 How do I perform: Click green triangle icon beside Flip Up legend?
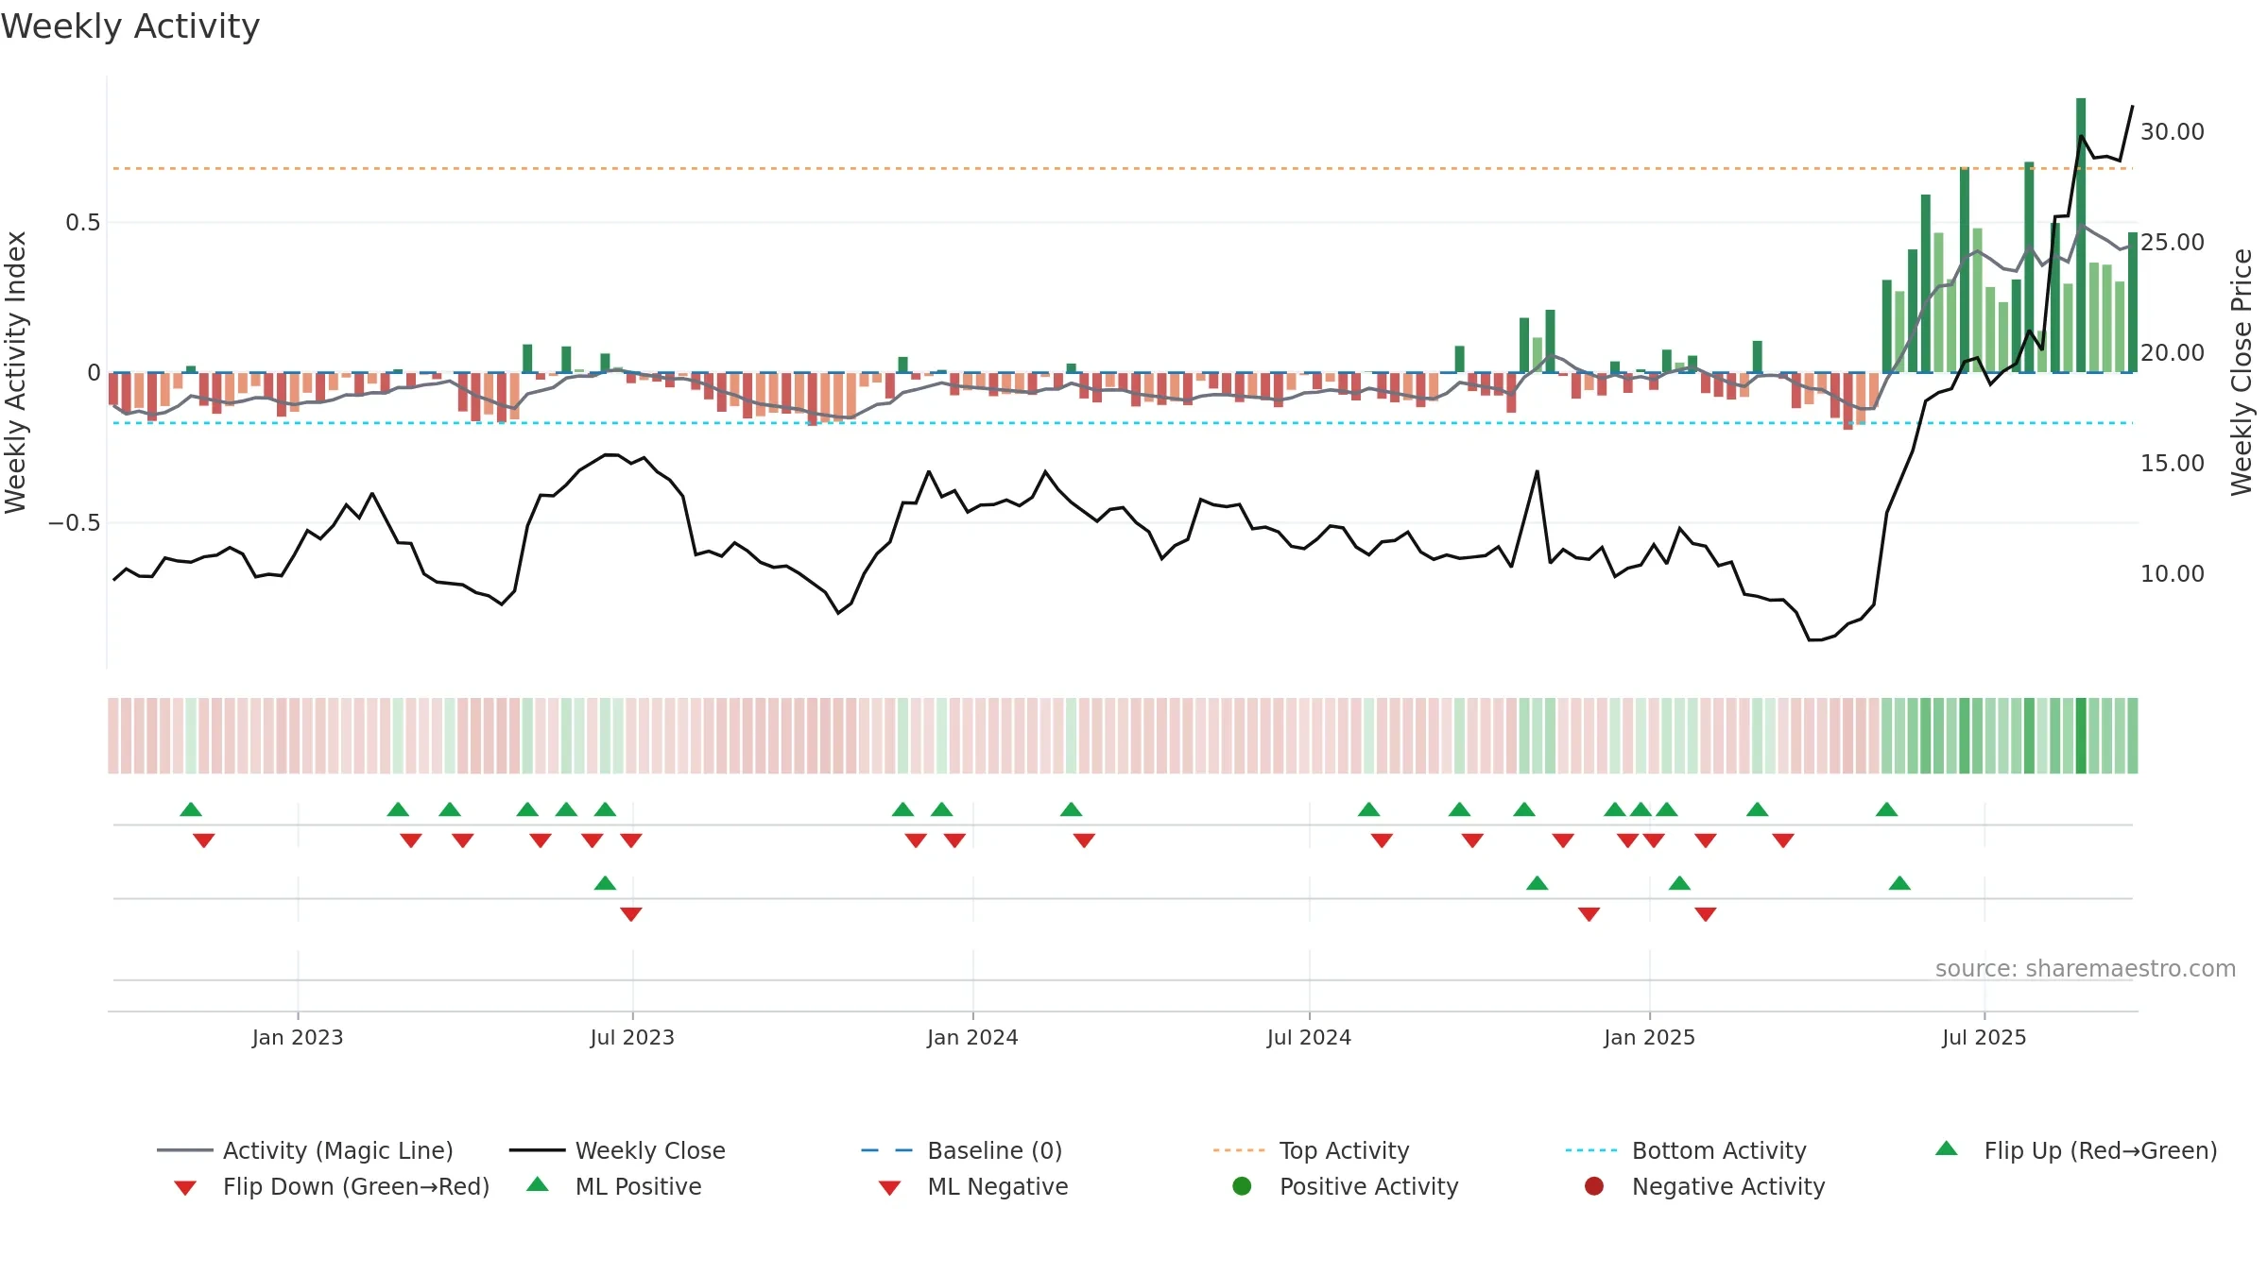1947,1148
